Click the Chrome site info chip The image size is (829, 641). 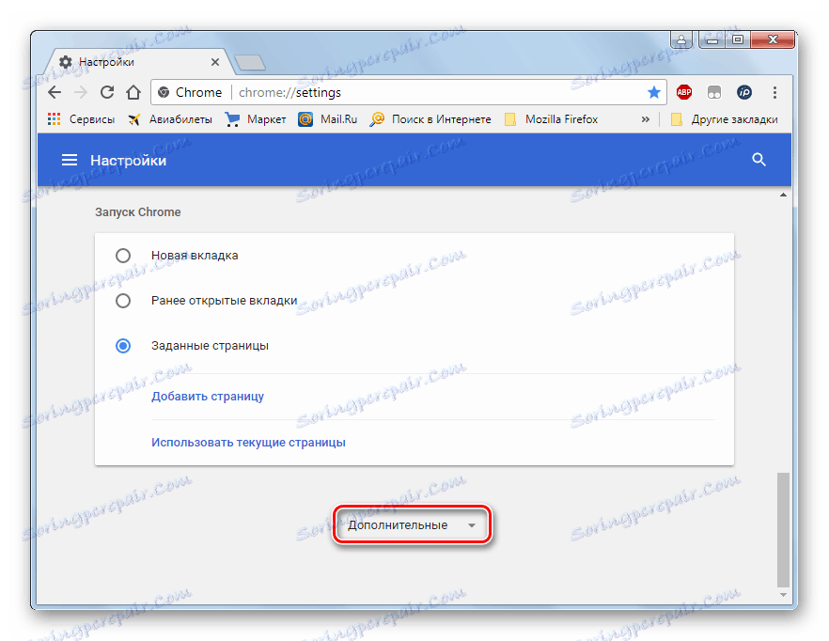pos(191,92)
